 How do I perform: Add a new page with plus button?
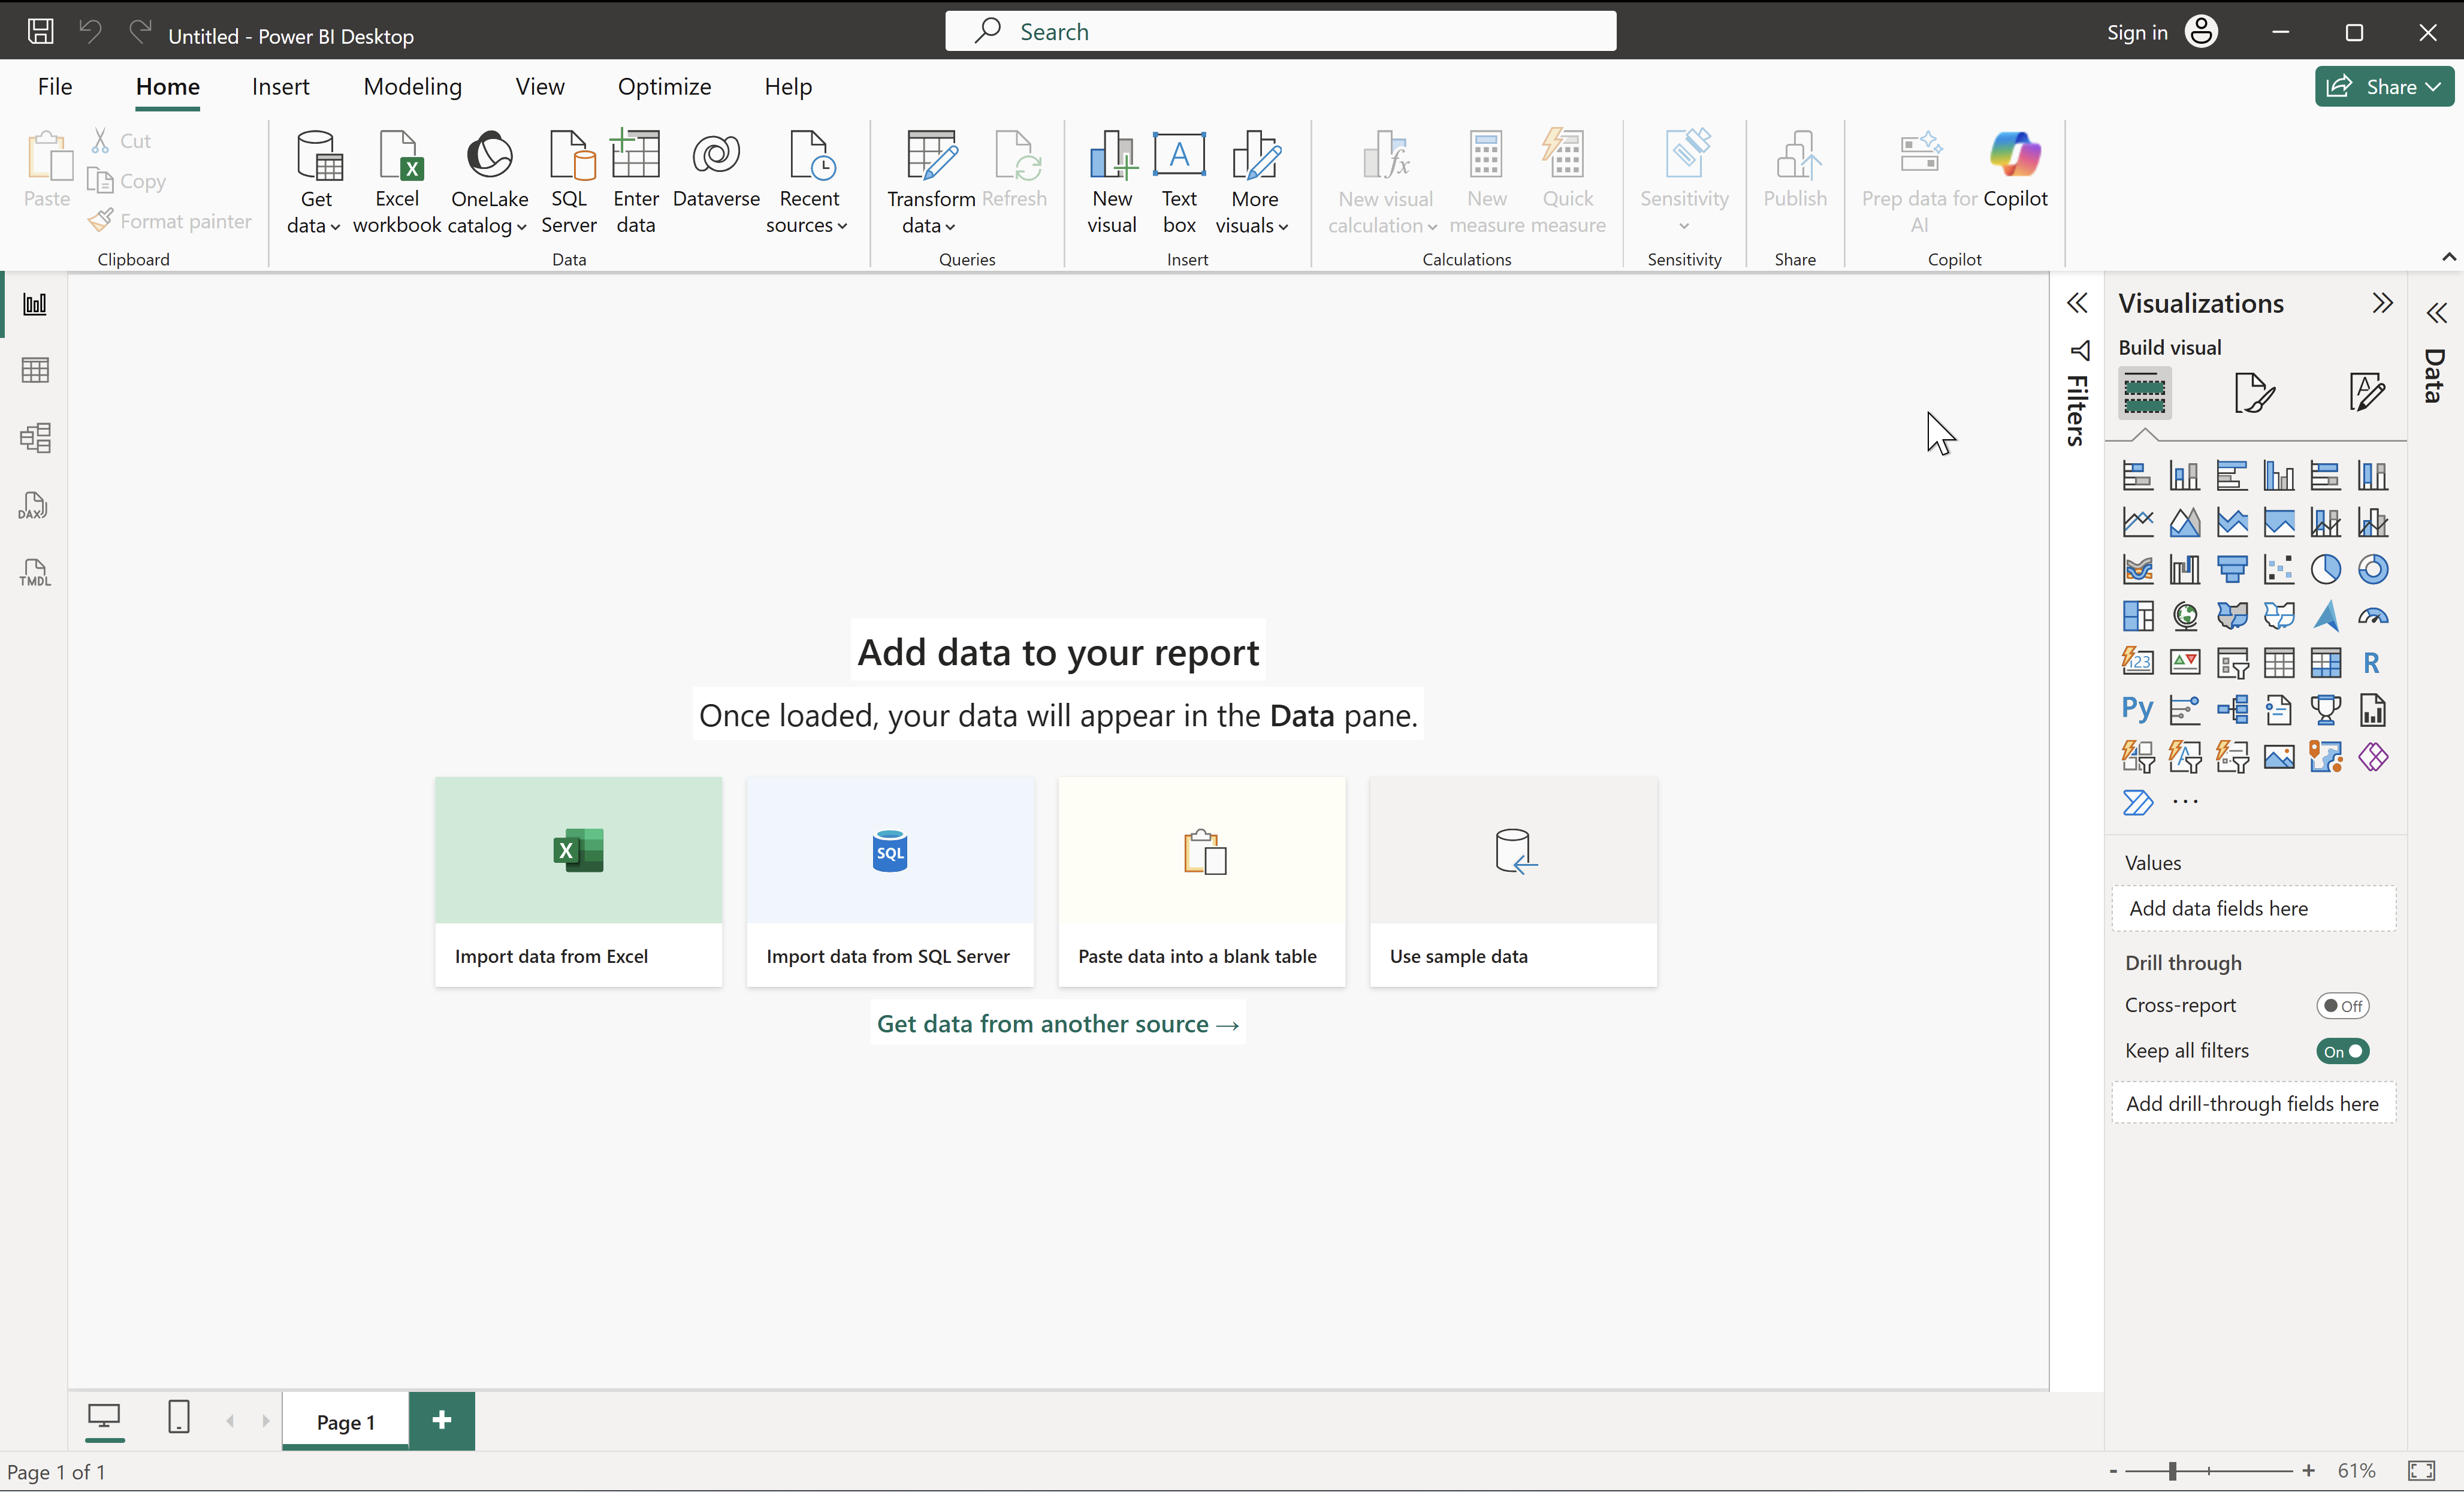pyautogui.click(x=442, y=1420)
